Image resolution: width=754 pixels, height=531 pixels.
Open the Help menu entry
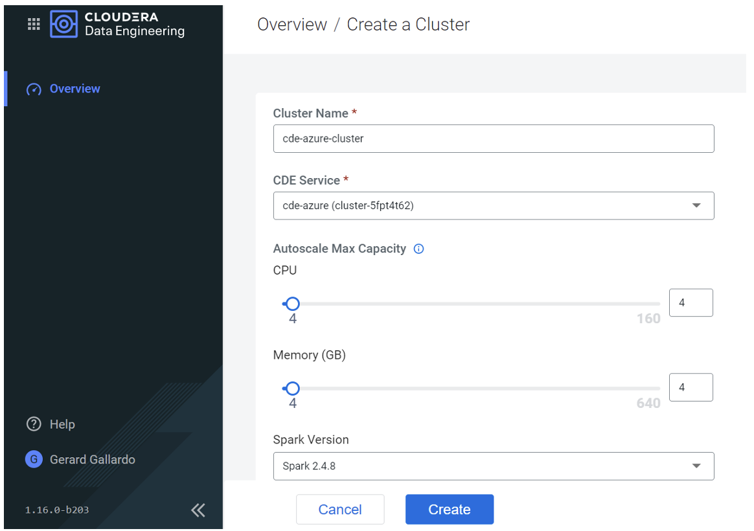point(62,424)
